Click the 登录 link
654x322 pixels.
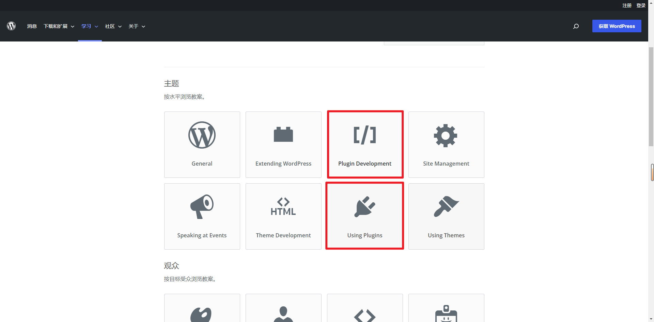coord(641,5)
